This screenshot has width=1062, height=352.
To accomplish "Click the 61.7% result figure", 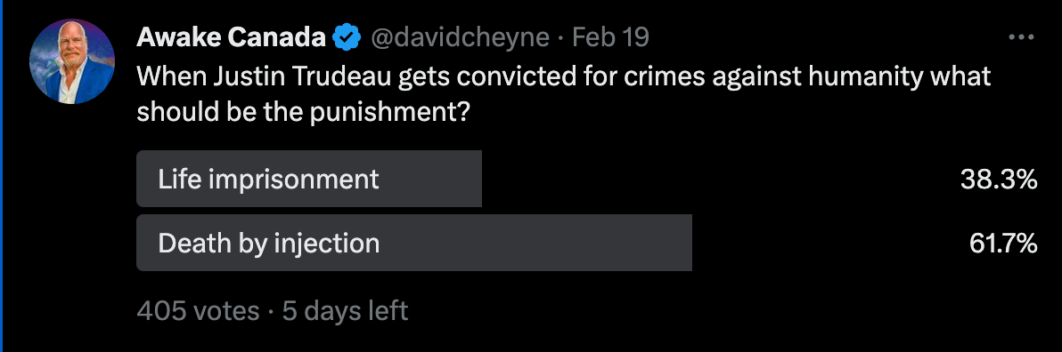I will click(1003, 244).
